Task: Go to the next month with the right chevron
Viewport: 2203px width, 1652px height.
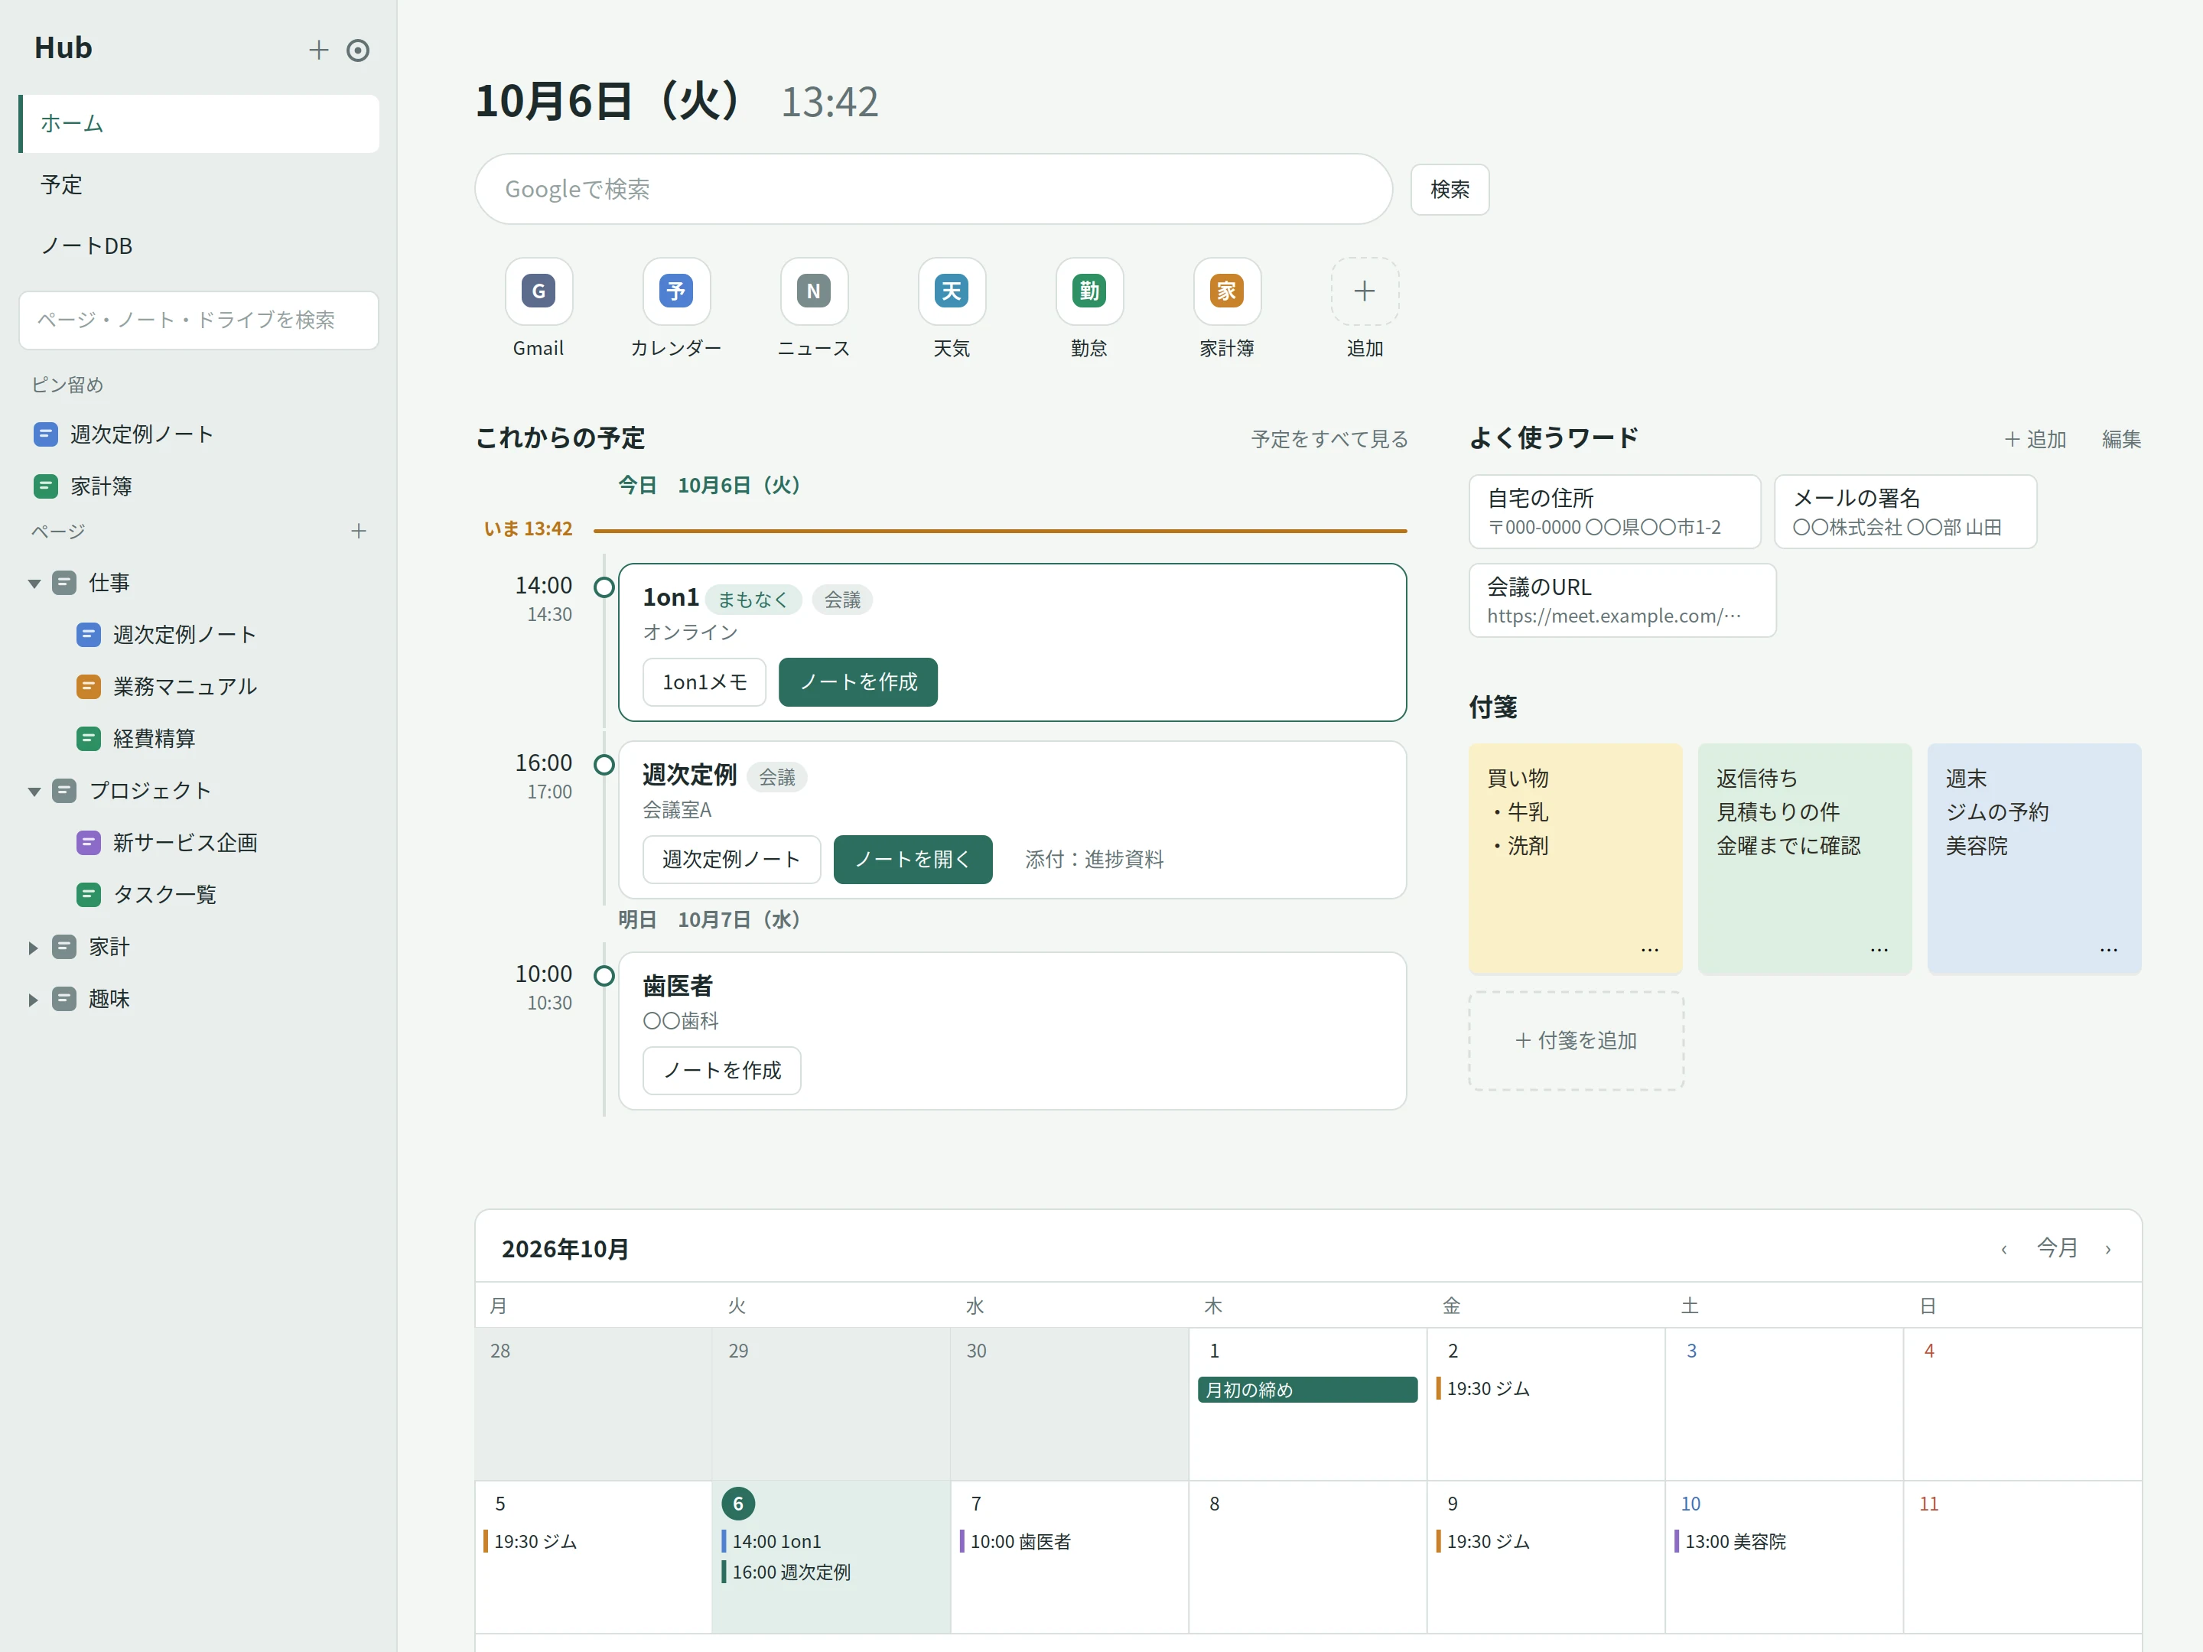Action: click(x=2107, y=1249)
